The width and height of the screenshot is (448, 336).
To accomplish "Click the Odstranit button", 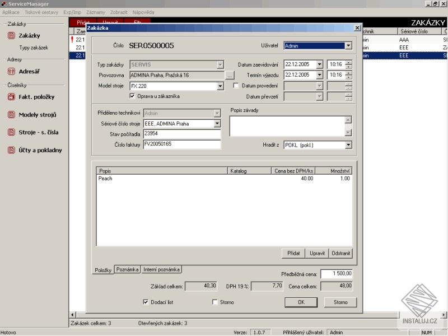I will click(341, 254).
